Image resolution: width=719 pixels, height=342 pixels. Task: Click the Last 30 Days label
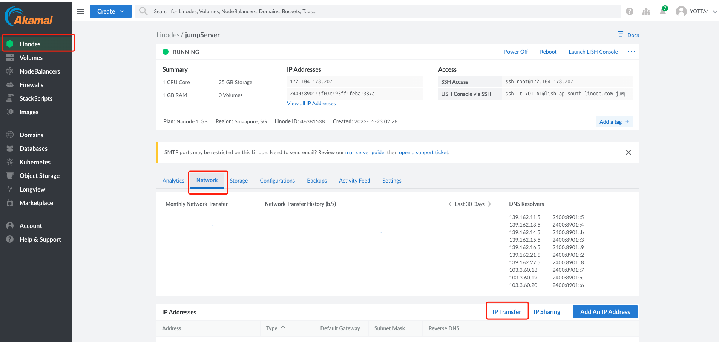click(470, 204)
